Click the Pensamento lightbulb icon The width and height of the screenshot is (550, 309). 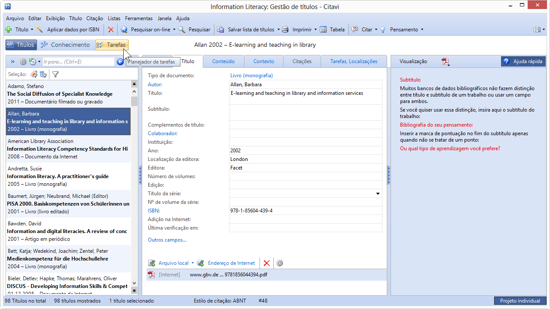383,30
